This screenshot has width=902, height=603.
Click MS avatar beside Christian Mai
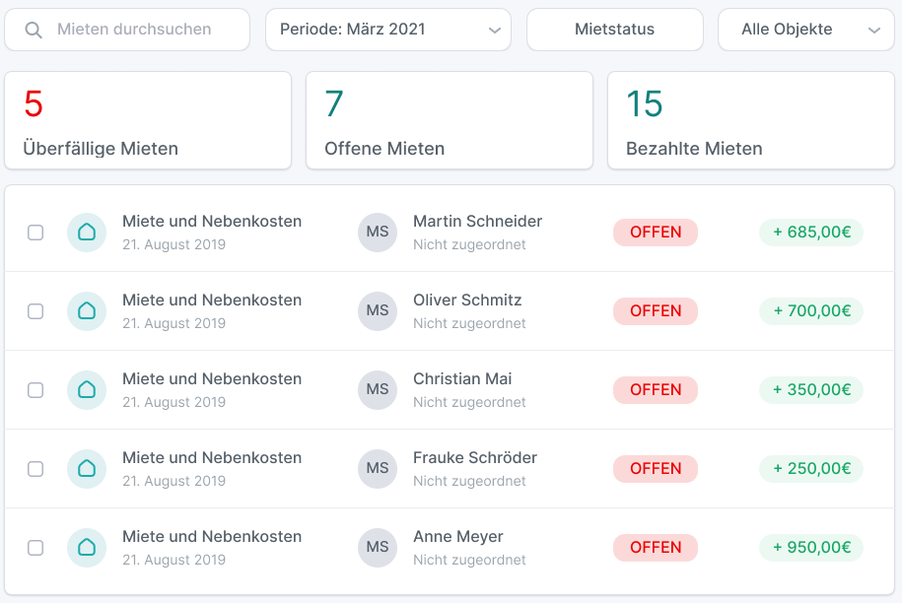click(x=378, y=390)
